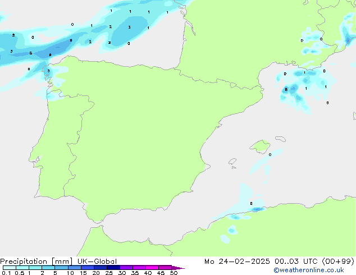Screen dimensions: 356x275
Task: Click the '30' legend scale label
Action: coord(122,273)
